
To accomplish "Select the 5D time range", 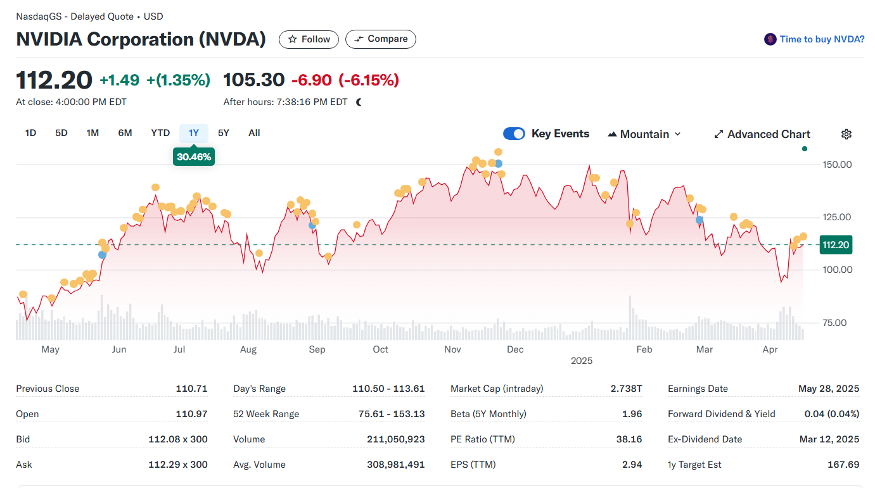I will pos(61,133).
